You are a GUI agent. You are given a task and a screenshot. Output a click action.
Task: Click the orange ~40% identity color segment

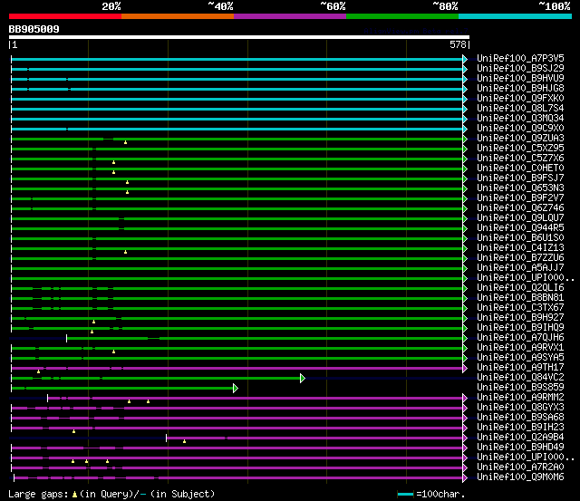point(178,16)
